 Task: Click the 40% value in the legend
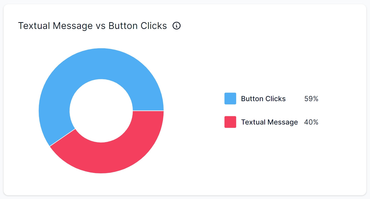point(311,122)
